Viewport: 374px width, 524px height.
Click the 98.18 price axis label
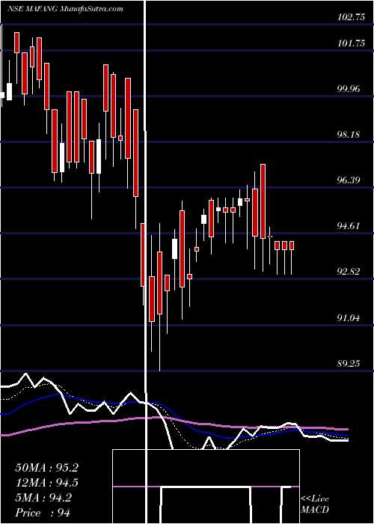[x=349, y=135]
